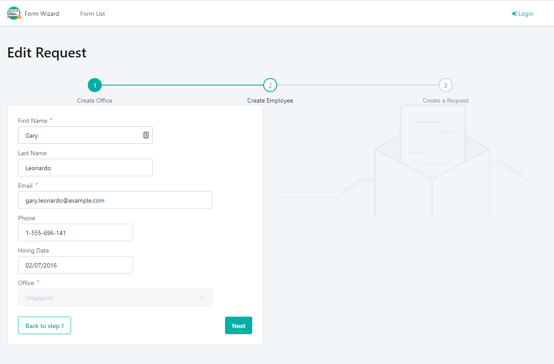The height and width of the screenshot is (364, 554).
Task: Click the Form Wizard logo icon
Action: coord(13,13)
